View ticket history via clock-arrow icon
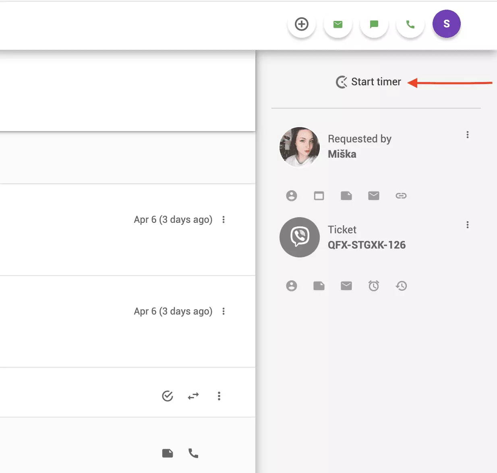497x473 pixels. point(401,286)
